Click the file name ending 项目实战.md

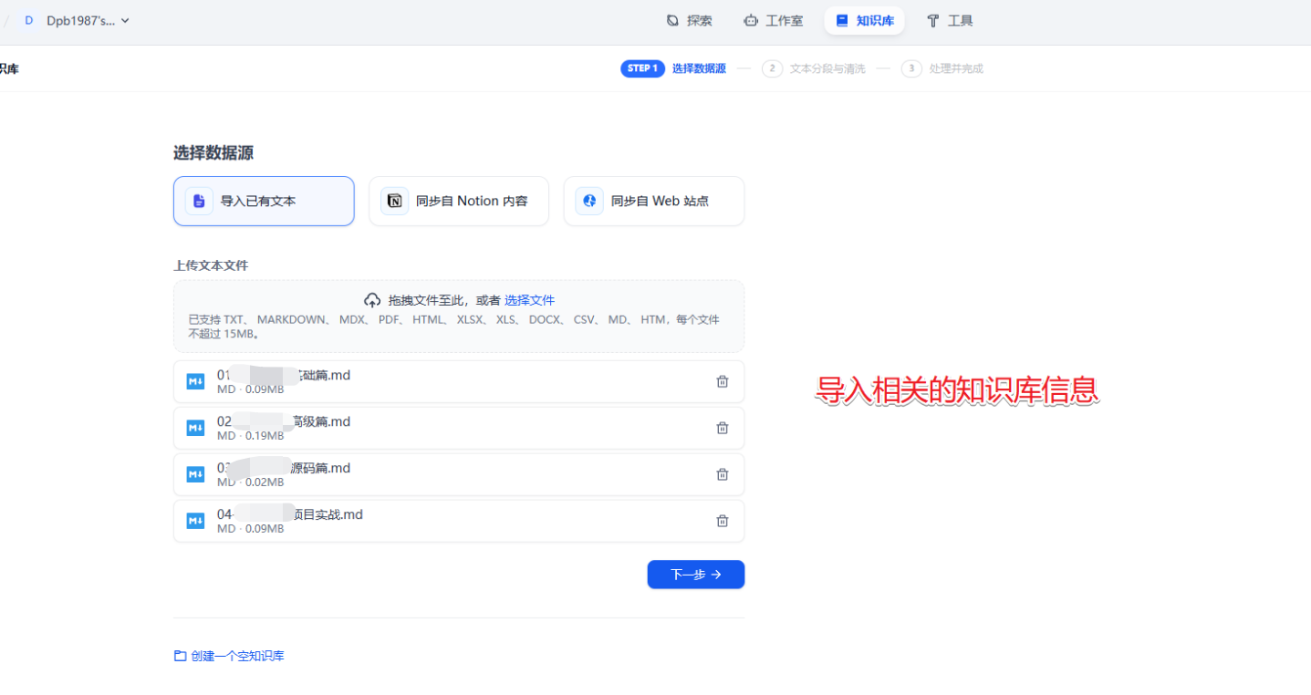(x=290, y=514)
